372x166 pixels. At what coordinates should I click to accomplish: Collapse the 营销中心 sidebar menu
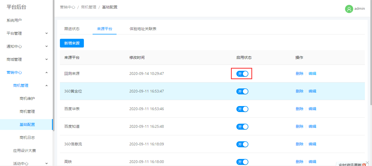tap(26, 72)
